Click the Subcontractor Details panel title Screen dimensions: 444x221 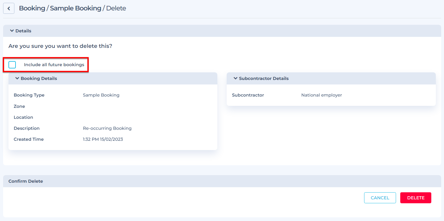(x=264, y=79)
